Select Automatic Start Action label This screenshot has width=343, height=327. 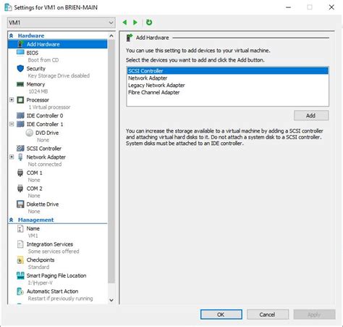tap(52, 291)
